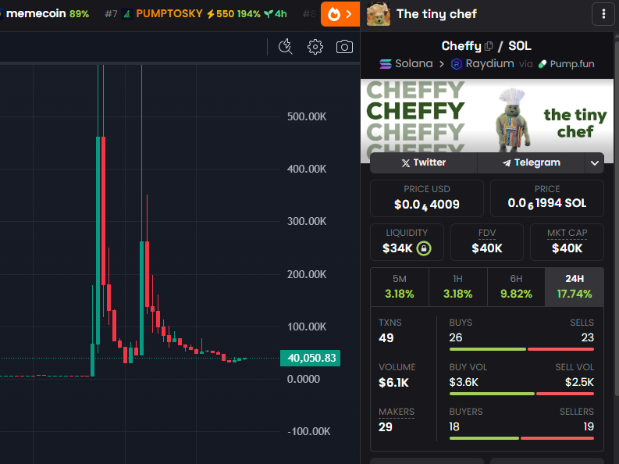Click the Solana chain link
Viewport: 619px width, 464px height.
pos(406,63)
